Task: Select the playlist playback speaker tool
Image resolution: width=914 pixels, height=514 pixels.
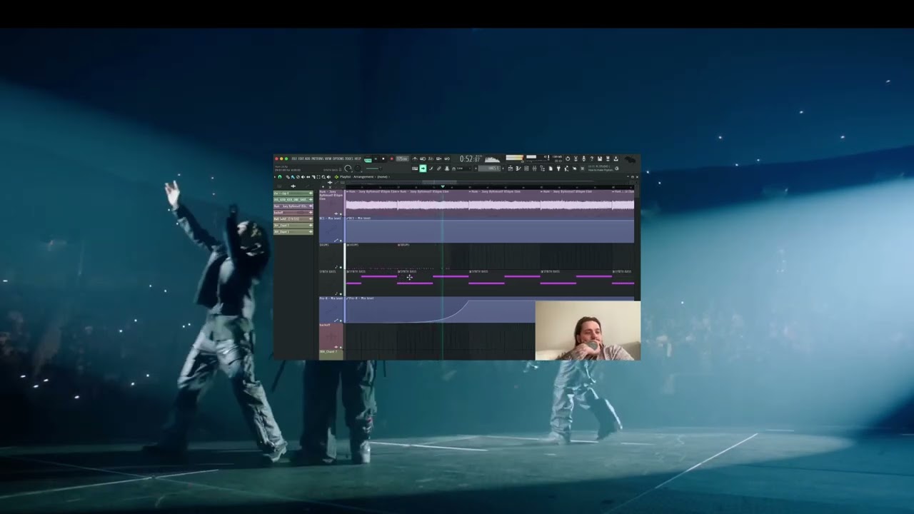Action: (x=328, y=177)
